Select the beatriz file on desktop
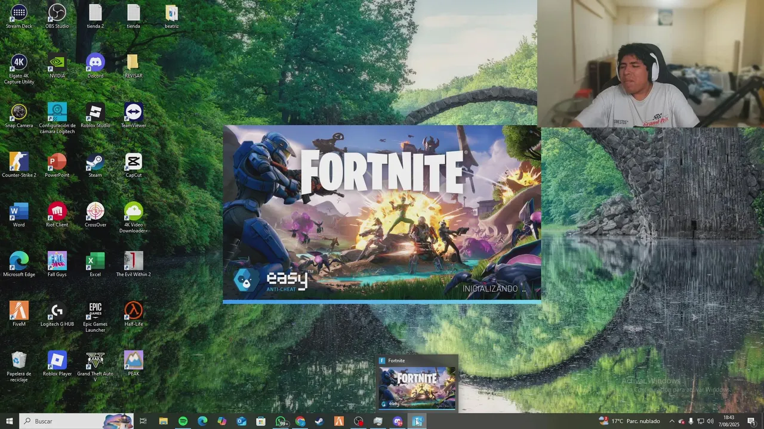 171,17
